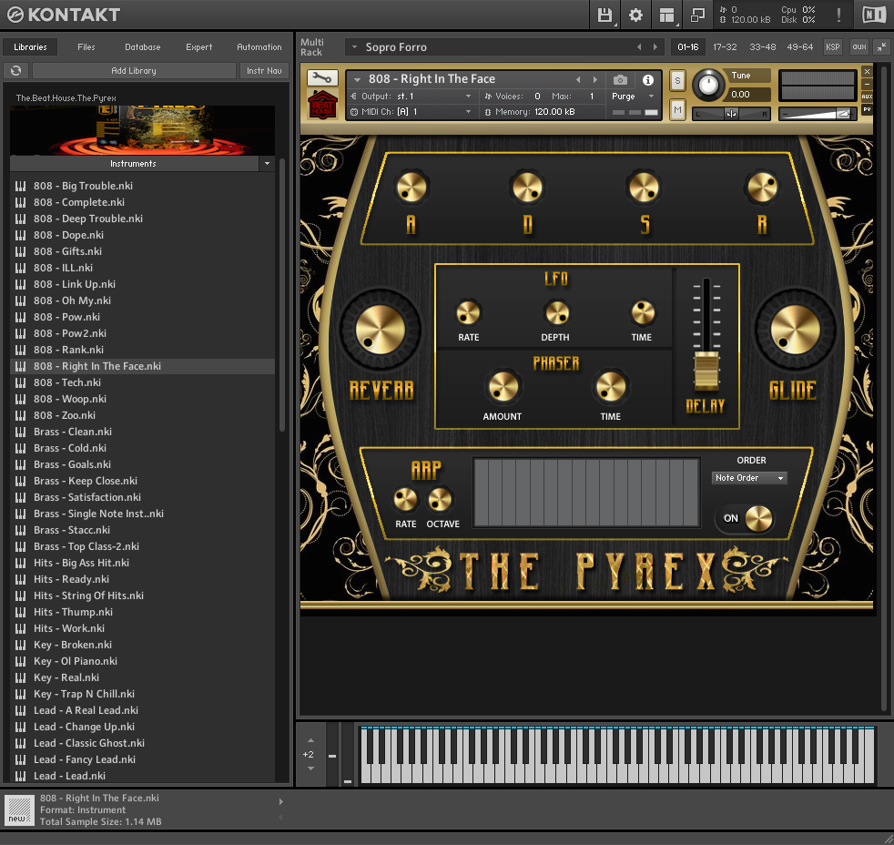The width and height of the screenshot is (894, 845).
Task: Open the save/load disk icon
Action: coord(604,15)
